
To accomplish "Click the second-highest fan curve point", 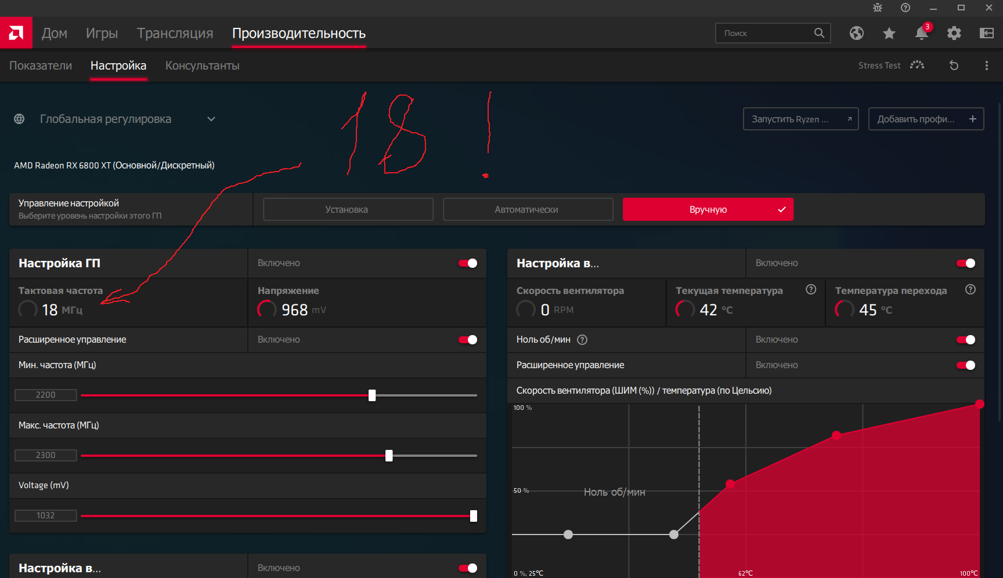I will [x=836, y=435].
